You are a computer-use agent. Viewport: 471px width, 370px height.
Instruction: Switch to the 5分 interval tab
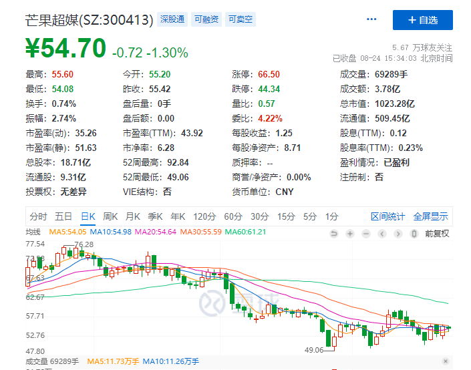click(310, 216)
